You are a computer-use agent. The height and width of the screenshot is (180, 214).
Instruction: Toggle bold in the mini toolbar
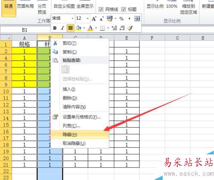click(x=55, y=28)
